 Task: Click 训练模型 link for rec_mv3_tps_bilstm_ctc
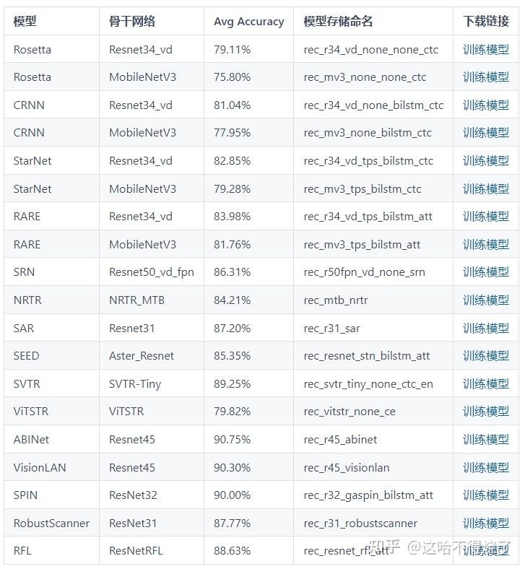click(x=485, y=188)
